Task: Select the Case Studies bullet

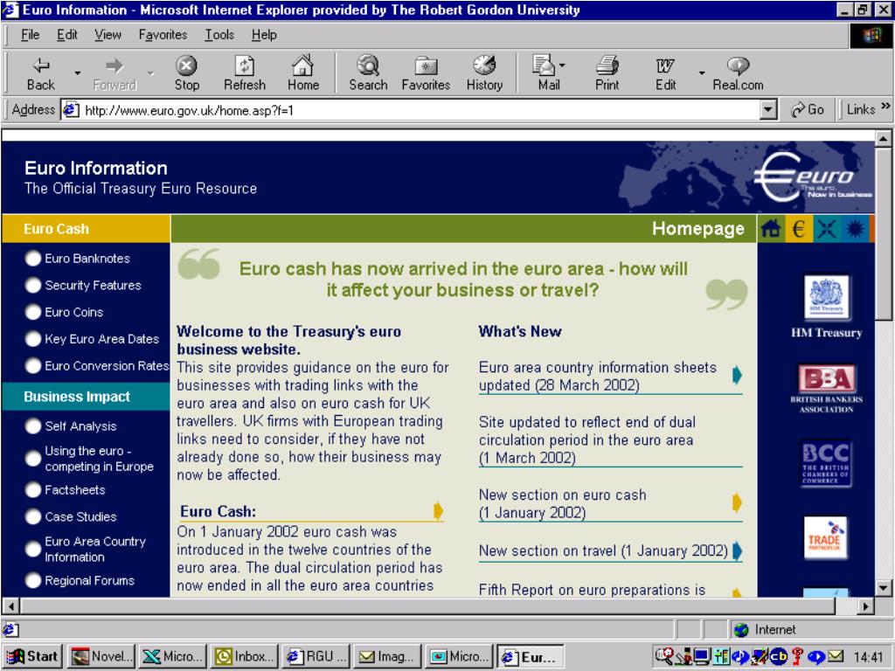Action: pos(33,517)
